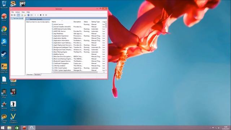
Task: Open File Explorer from the taskbar
Action: [9, 127]
